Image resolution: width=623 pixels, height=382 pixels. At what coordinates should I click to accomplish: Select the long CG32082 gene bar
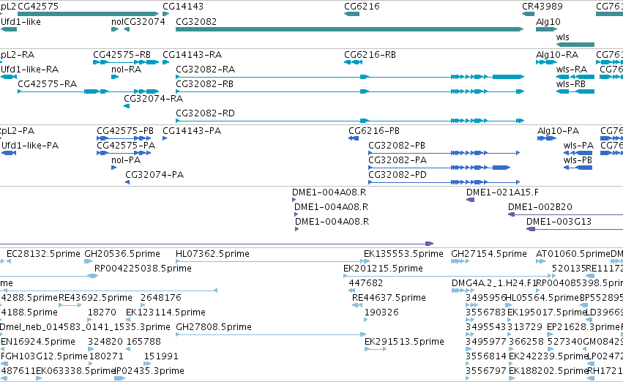coord(349,29)
